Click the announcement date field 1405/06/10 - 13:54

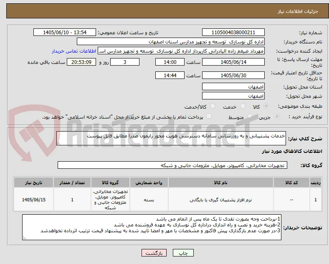(65, 33)
